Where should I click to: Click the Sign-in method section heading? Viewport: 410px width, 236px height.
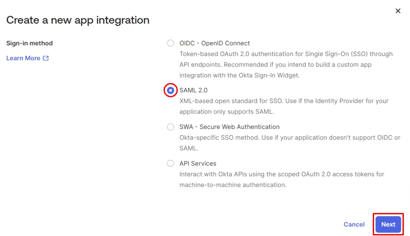click(x=29, y=43)
